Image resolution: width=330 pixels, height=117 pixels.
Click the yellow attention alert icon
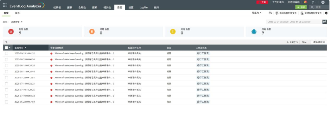[x=173, y=32]
